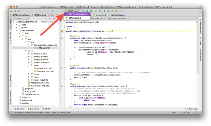Click the Project Structure toolbar icon

(x=100, y=11)
